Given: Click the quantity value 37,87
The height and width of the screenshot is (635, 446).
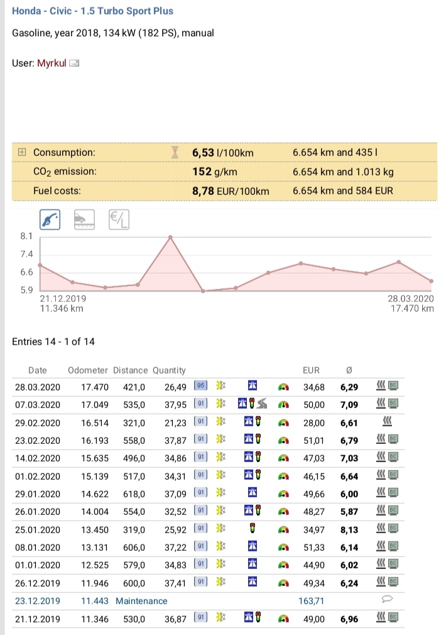Looking at the screenshot, I should pyautogui.click(x=175, y=441).
